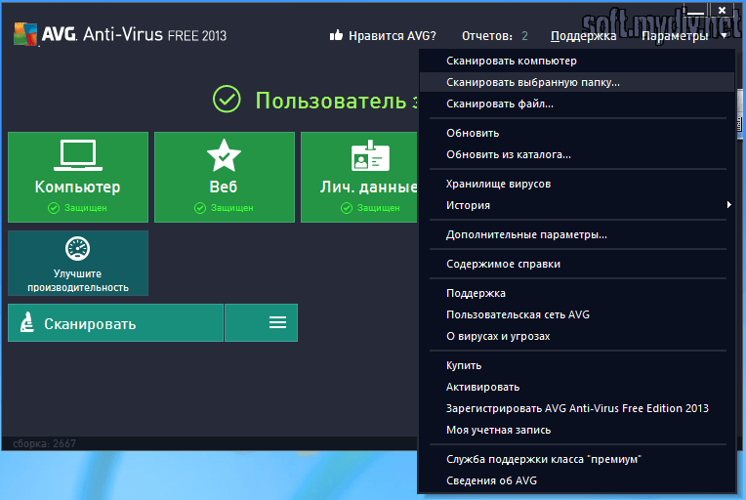Click сборка: 2667 build text

coord(44,444)
